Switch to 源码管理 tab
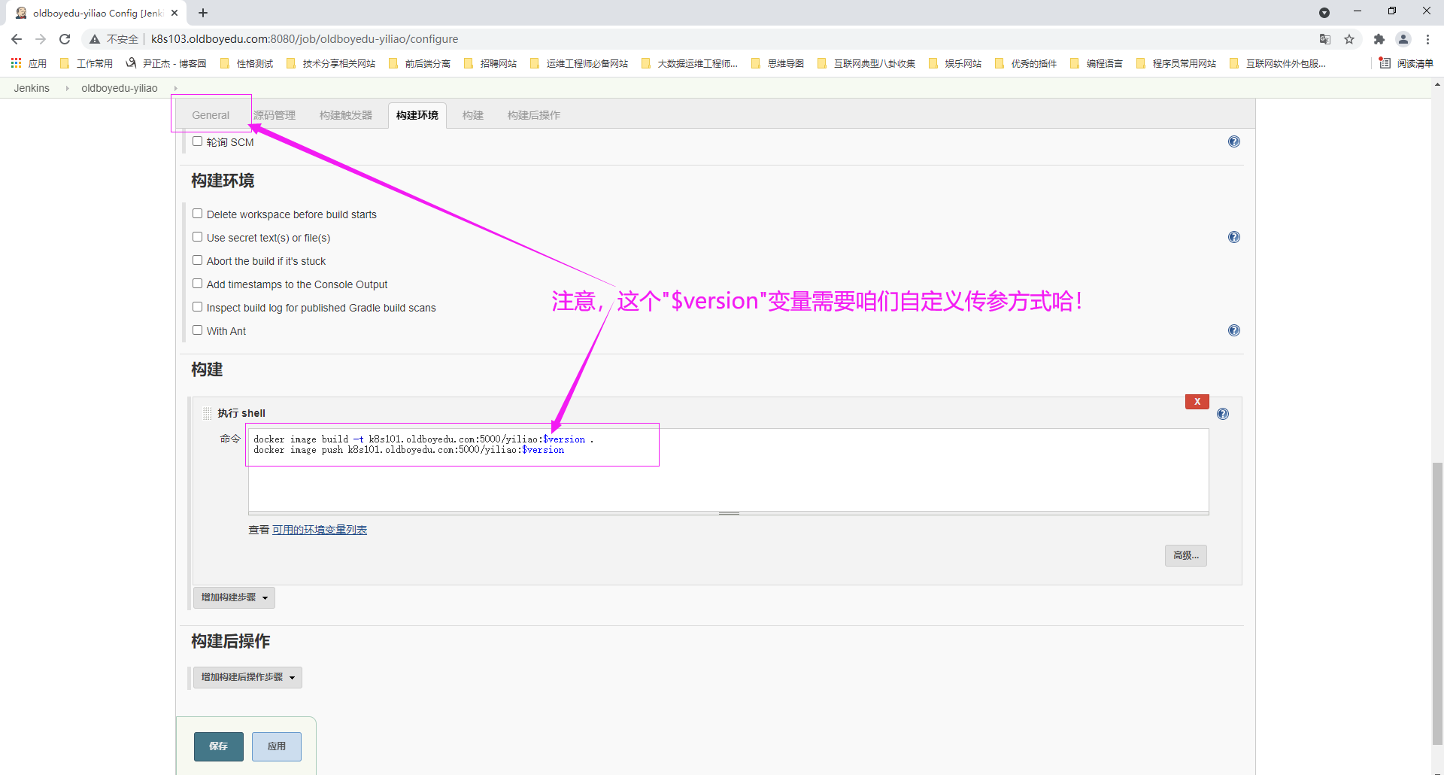The height and width of the screenshot is (775, 1444). [x=275, y=115]
